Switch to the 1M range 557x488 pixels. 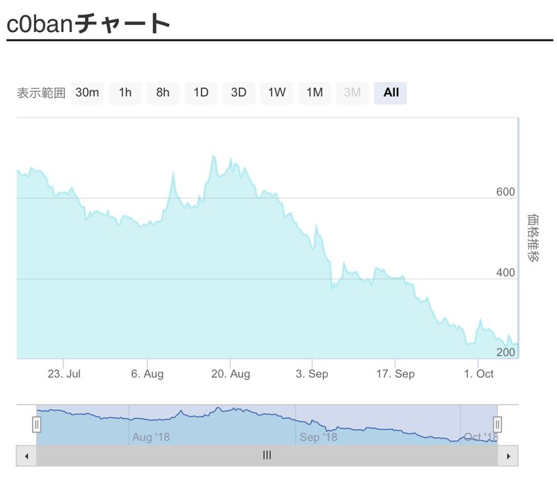[x=315, y=92]
